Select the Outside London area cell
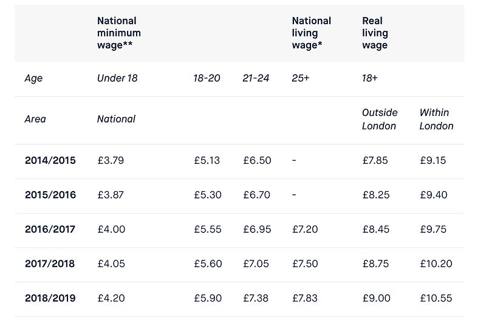Screen dimensions: 486x327 click(x=380, y=120)
